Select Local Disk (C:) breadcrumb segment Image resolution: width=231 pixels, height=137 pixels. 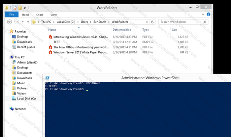66,22
